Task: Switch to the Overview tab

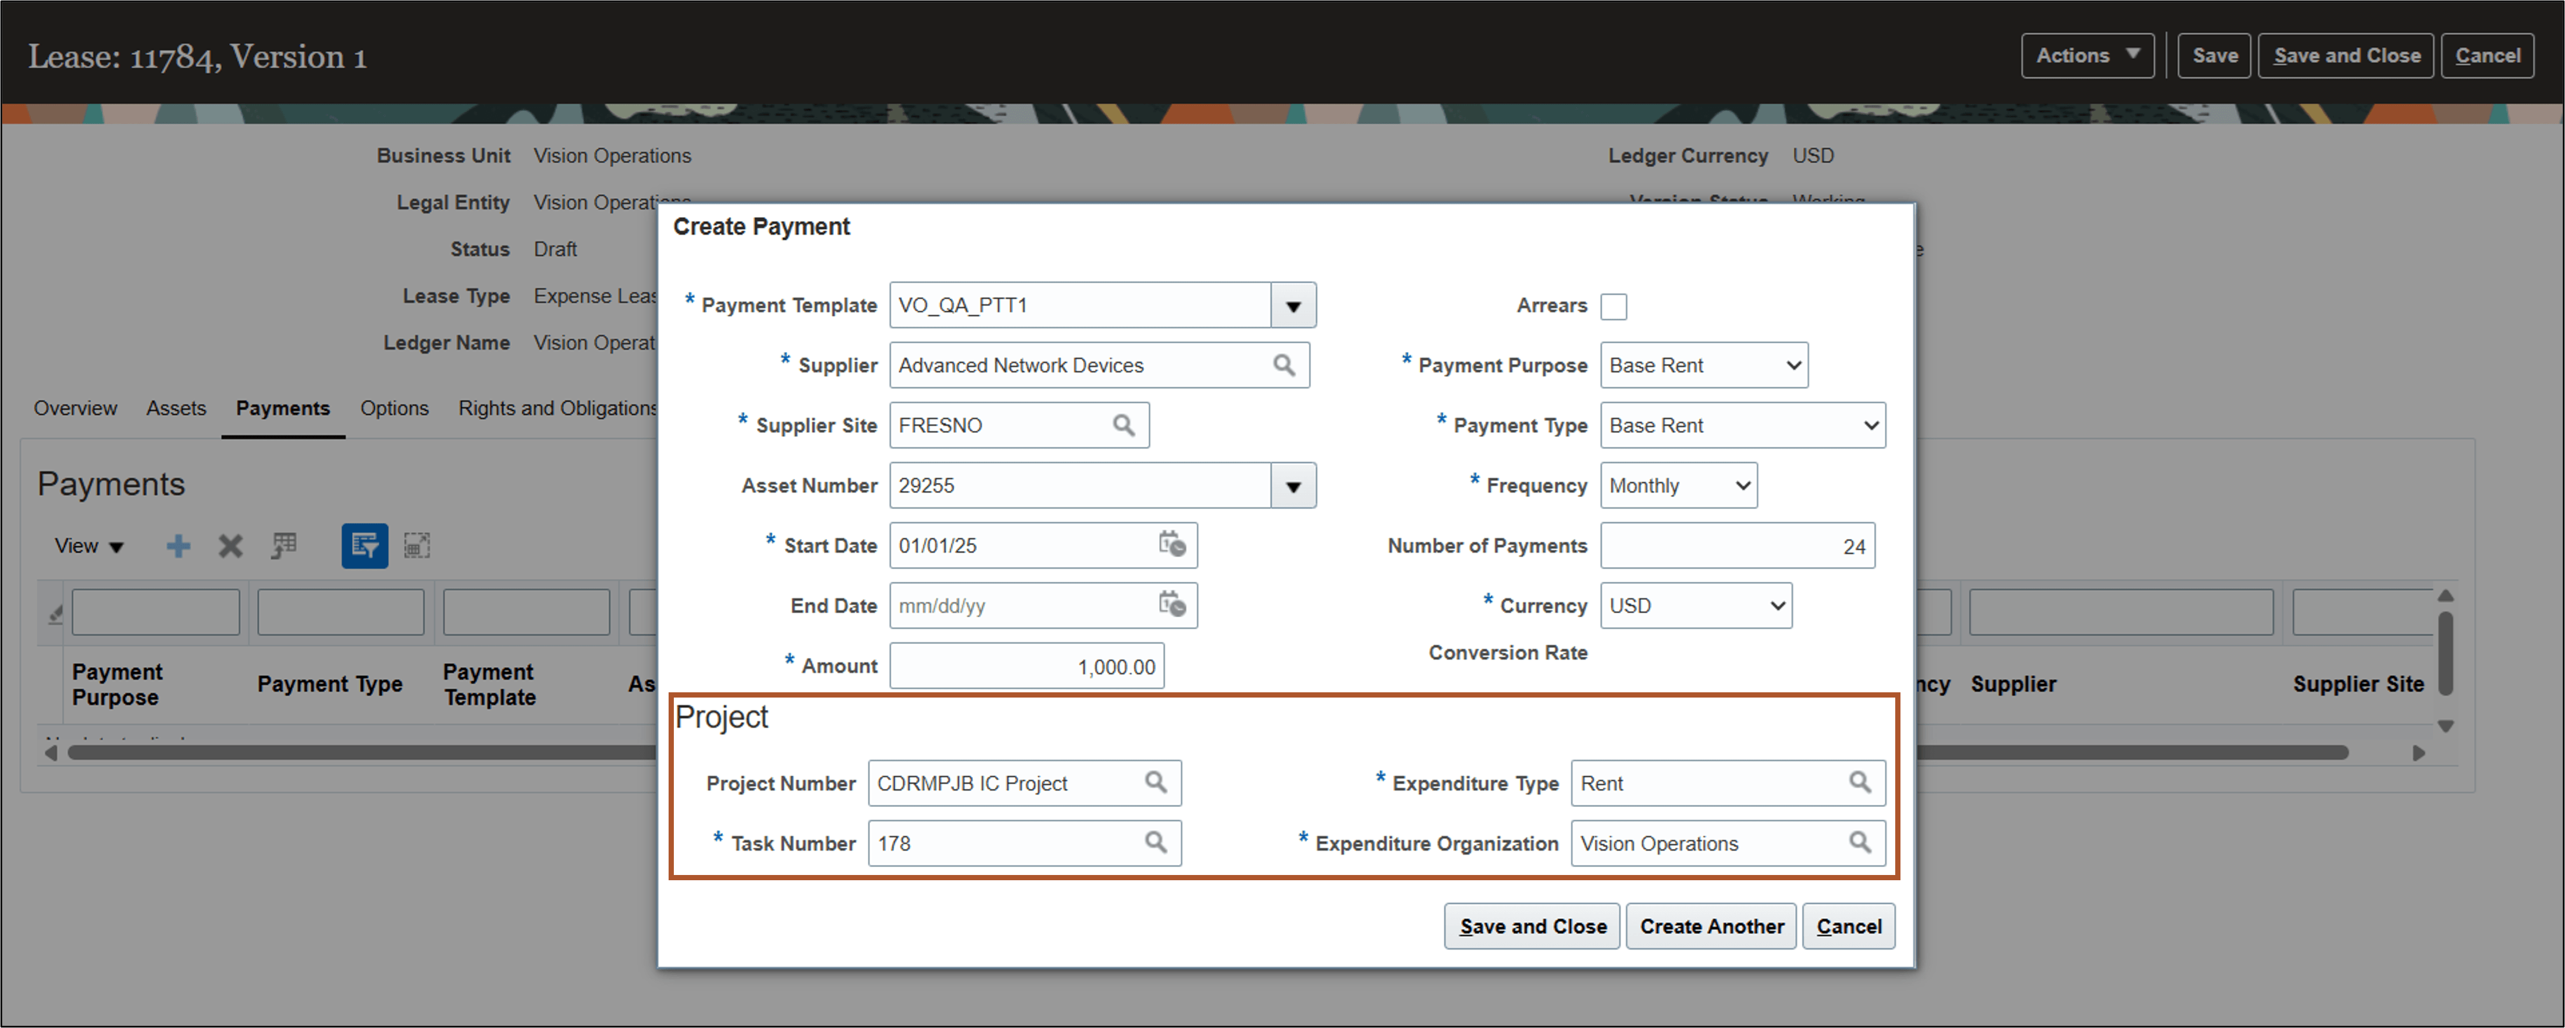Action: click(x=74, y=408)
